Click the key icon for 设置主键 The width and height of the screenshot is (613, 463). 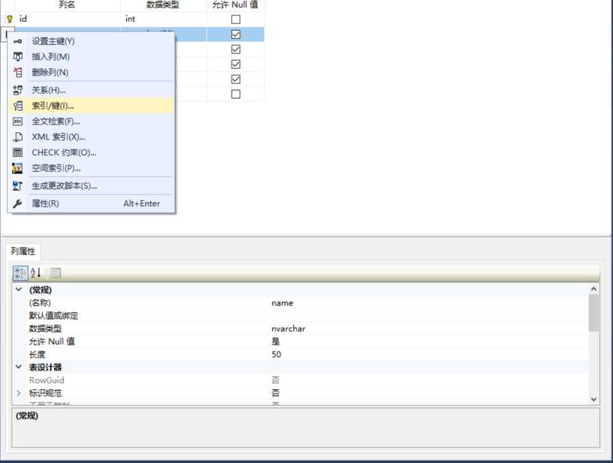18,41
